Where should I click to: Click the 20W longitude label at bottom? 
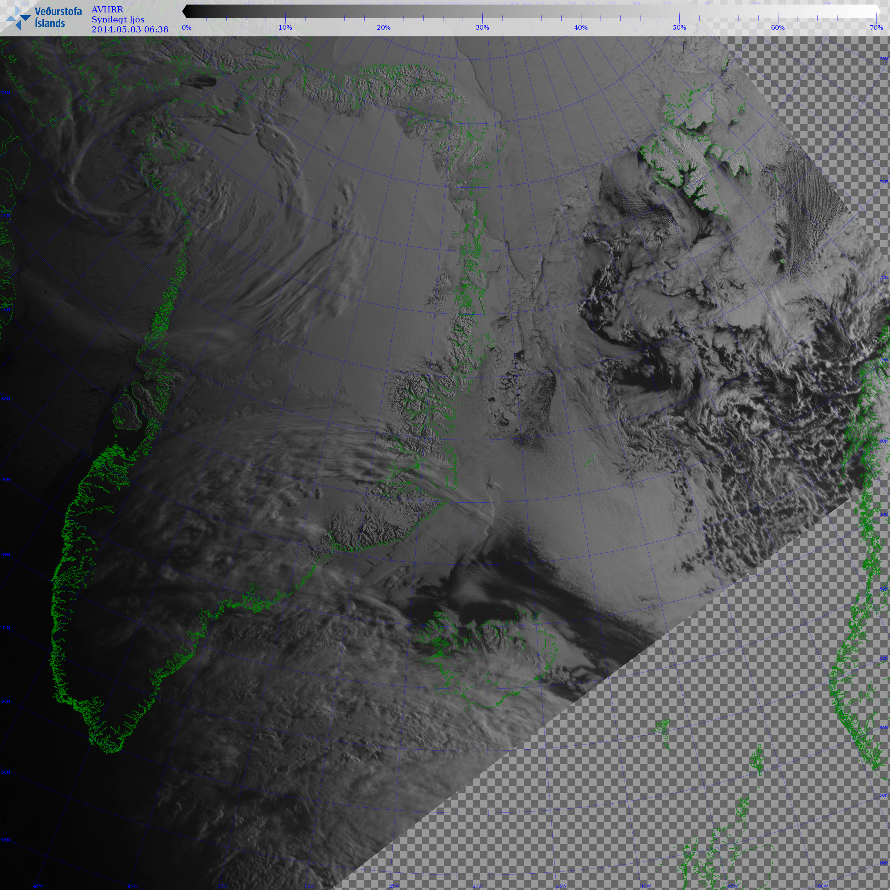[478, 886]
